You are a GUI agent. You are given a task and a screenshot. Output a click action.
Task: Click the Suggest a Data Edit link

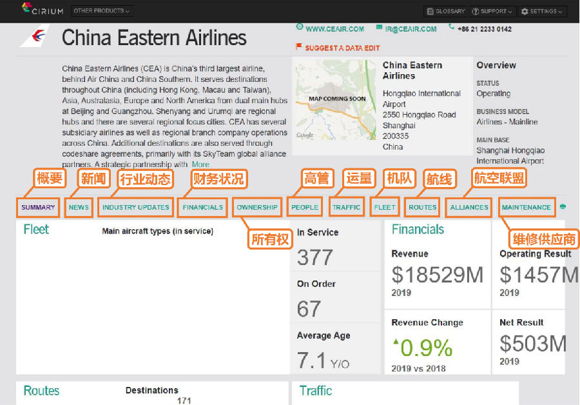tap(342, 48)
